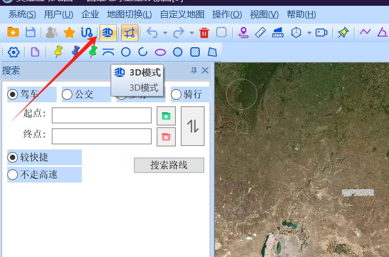389x257 pixels.
Task: Select the 驾车 driving radio button
Action: pos(13,94)
